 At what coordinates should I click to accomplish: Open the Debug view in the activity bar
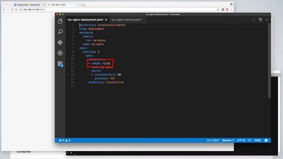pos(60,53)
